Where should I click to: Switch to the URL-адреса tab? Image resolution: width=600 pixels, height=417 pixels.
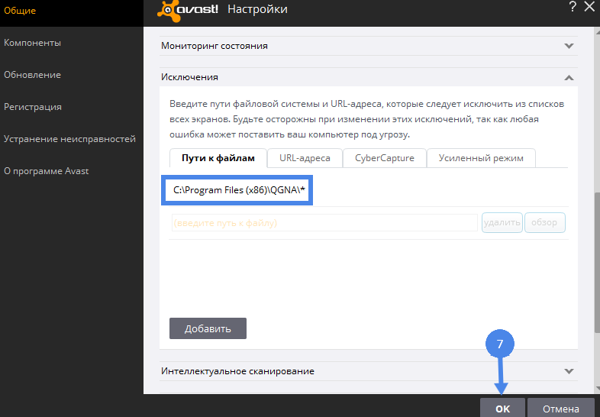click(x=305, y=158)
